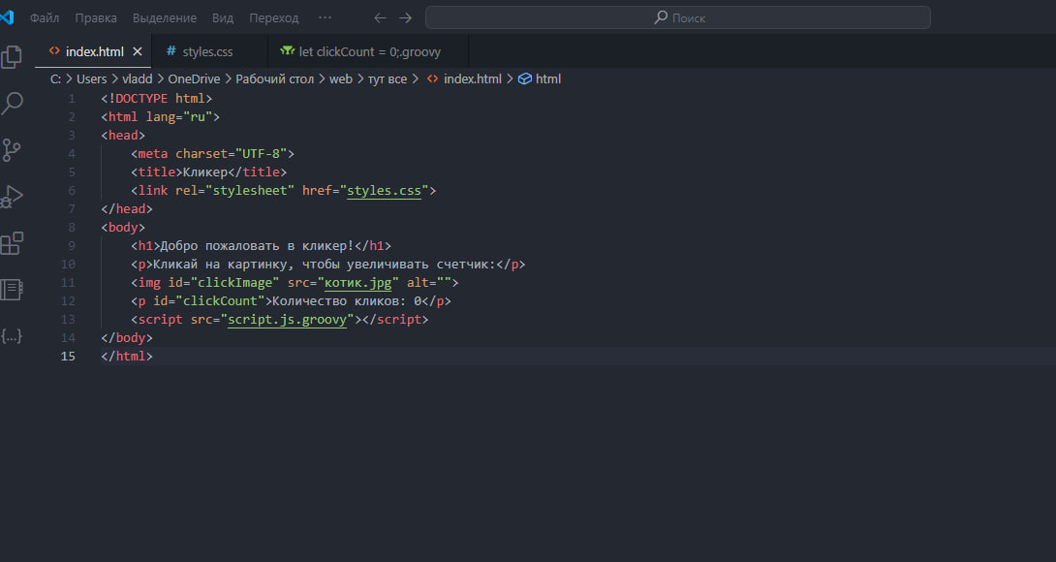Click the rel="stylesheet" attribute
Viewport: 1056px width, 562px height.
coord(235,191)
